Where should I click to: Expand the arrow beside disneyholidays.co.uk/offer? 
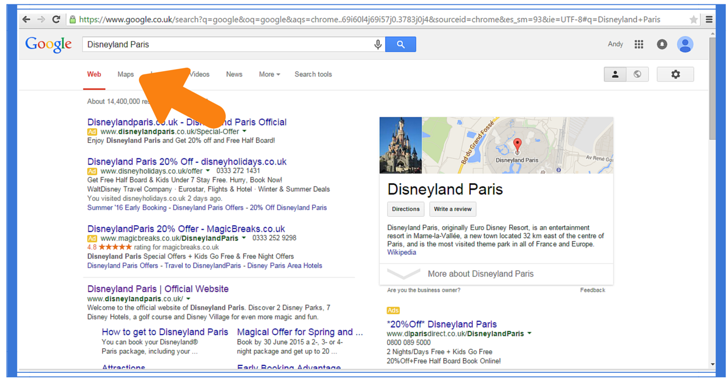coord(208,171)
